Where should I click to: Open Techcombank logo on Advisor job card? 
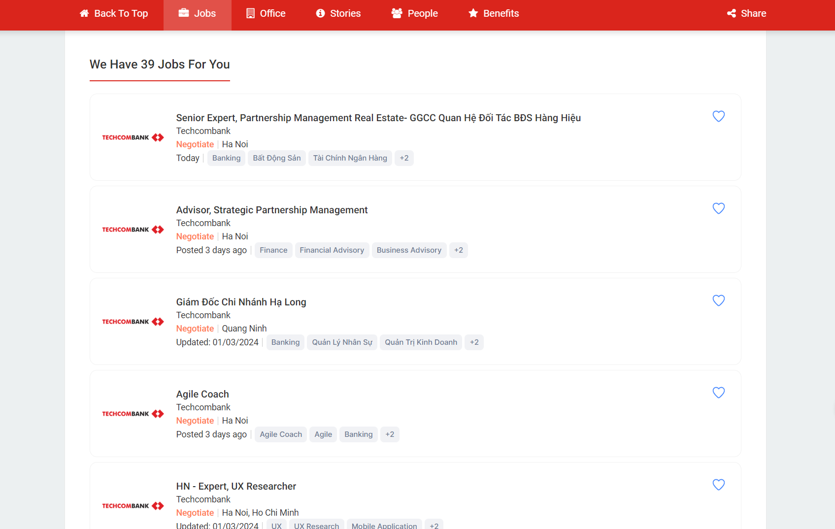(133, 230)
